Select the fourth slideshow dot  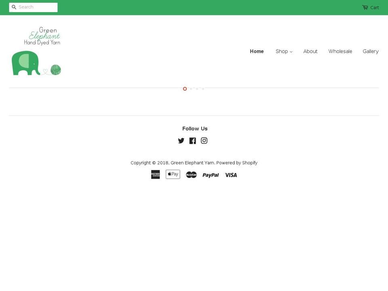coord(203,89)
